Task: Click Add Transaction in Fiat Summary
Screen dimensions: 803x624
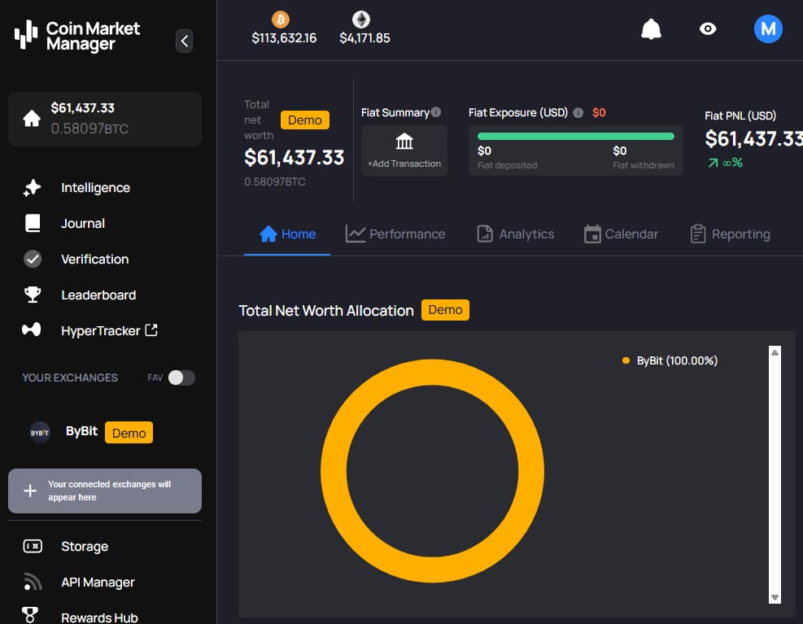Action: (x=404, y=151)
